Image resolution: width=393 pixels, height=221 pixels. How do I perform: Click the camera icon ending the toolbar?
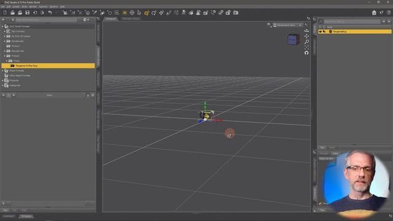[x=236, y=12]
